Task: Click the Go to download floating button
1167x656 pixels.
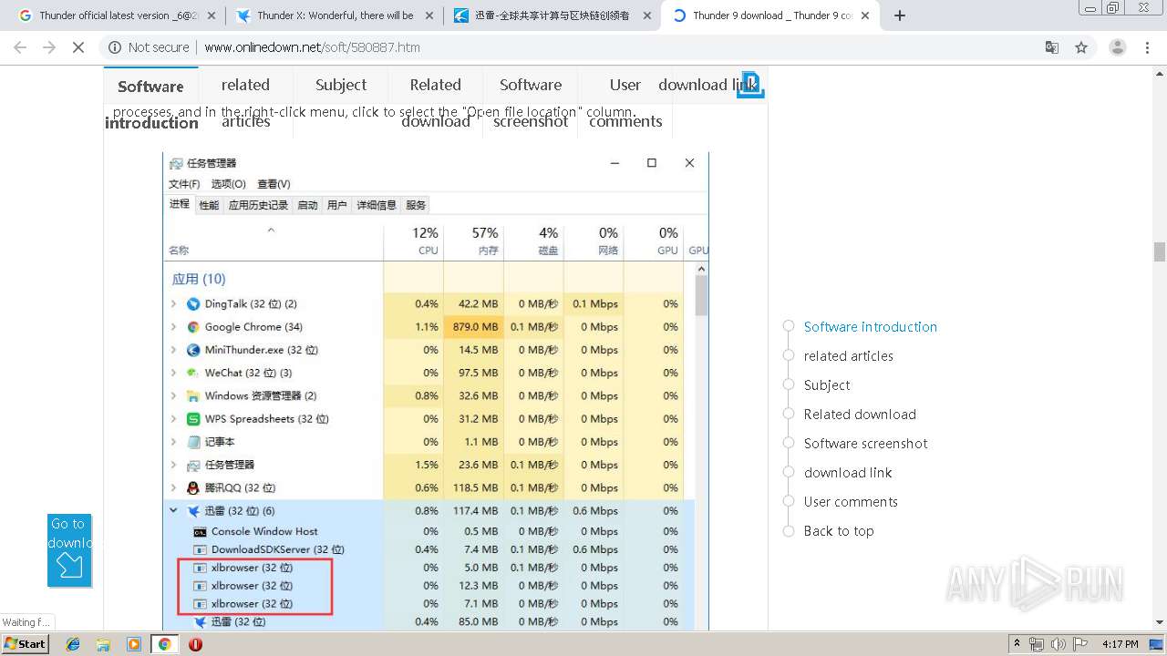Action: coord(69,550)
